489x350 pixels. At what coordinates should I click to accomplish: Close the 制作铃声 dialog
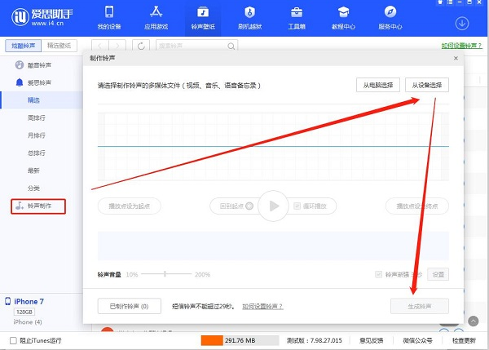[x=456, y=58]
